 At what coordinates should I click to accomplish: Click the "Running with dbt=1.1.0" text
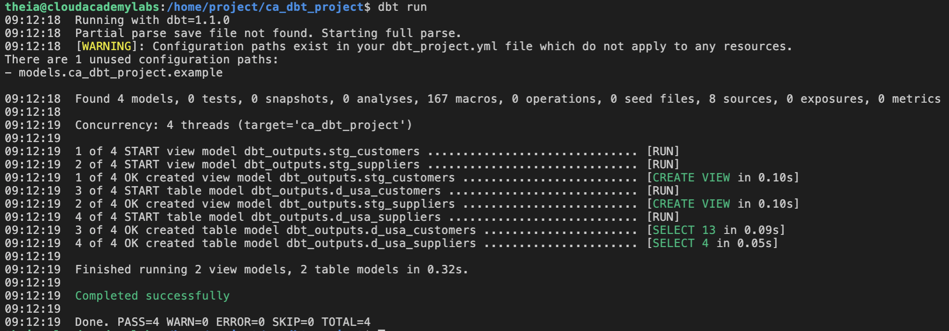(152, 20)
